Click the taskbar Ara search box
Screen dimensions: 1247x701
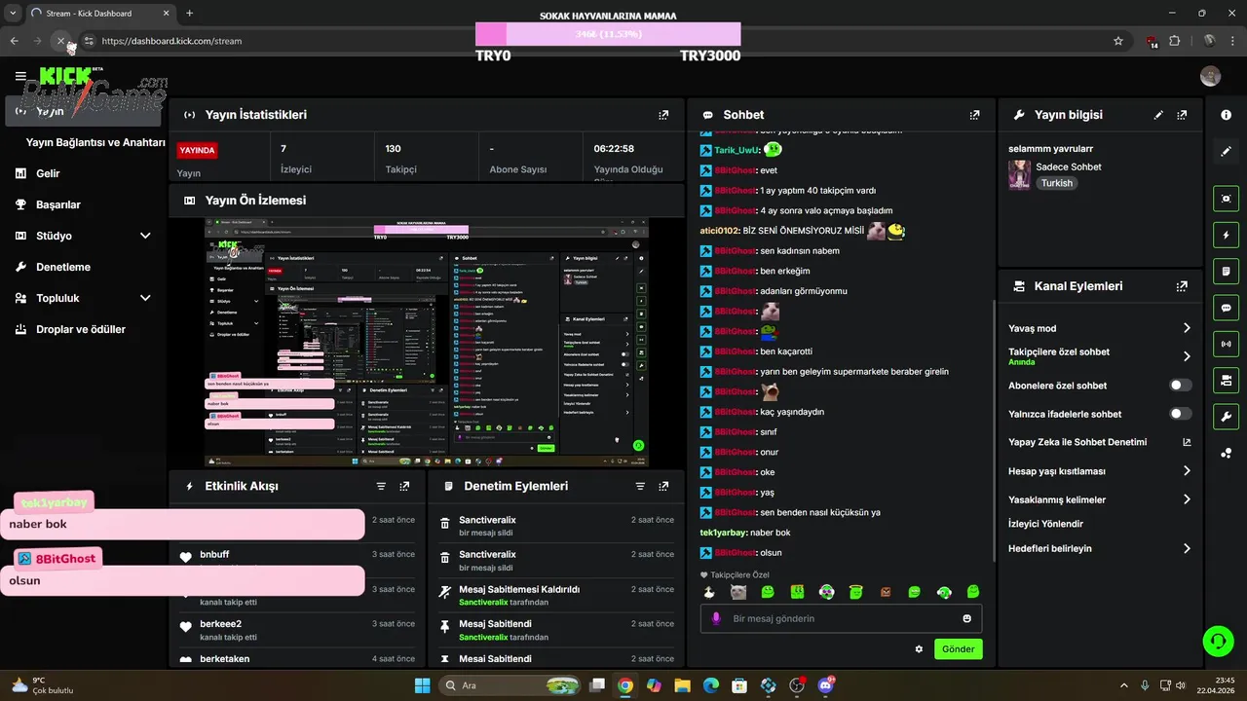click(510, 685)
